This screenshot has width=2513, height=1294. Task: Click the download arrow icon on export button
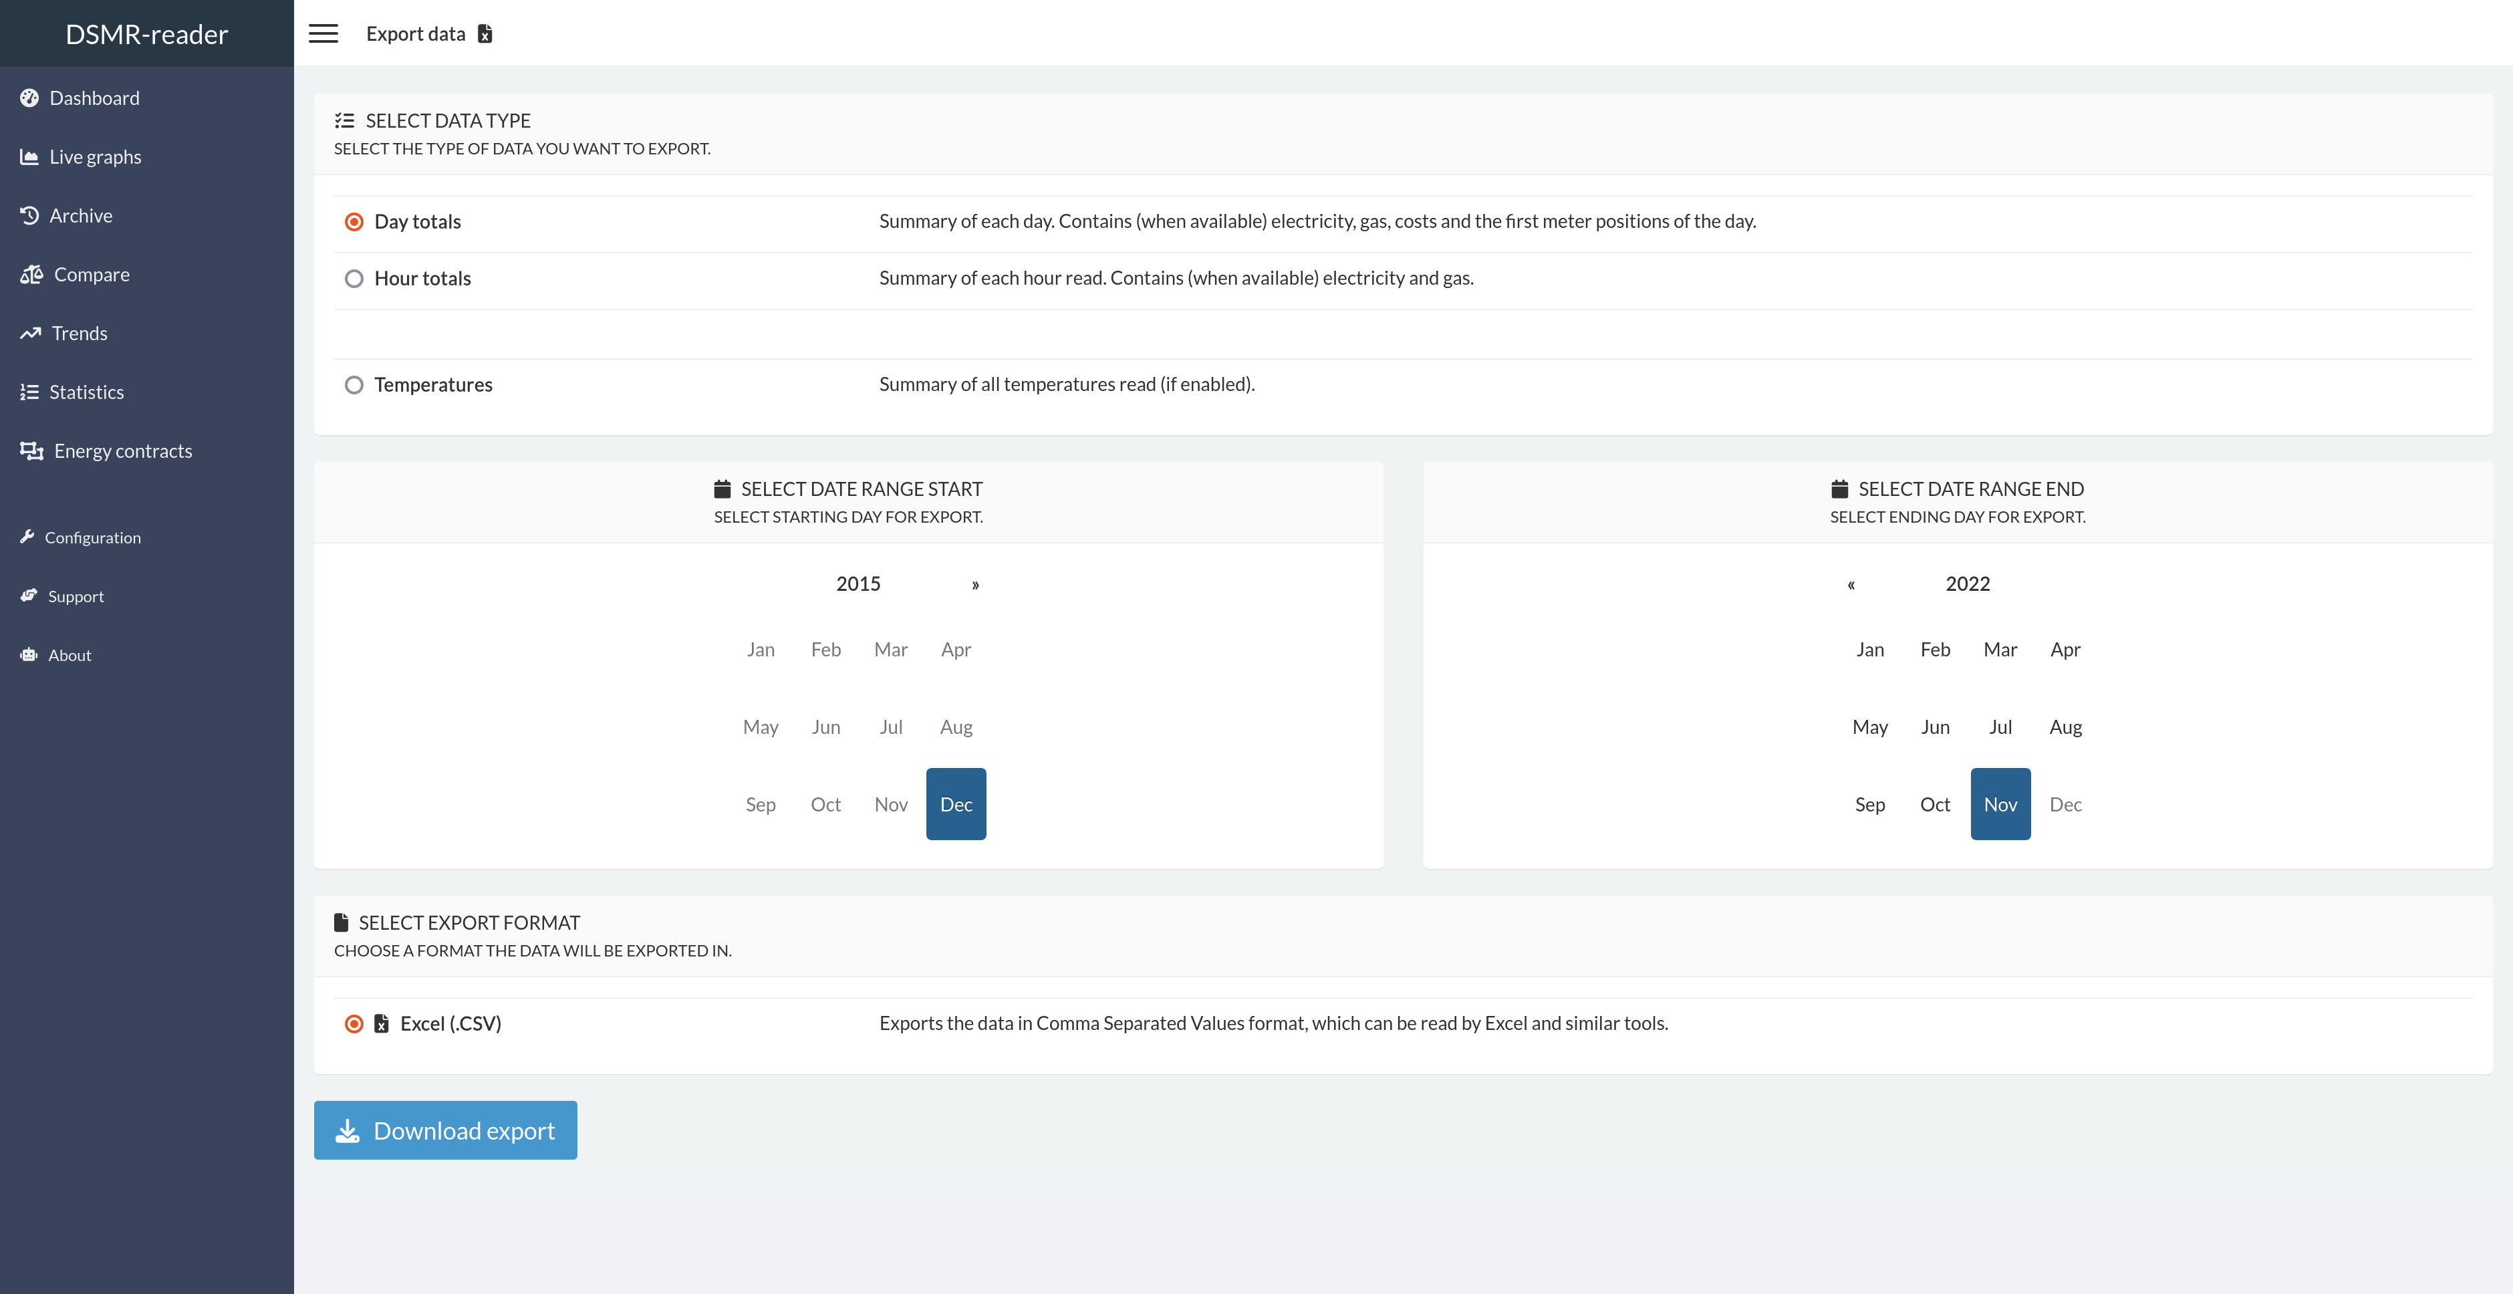pyautogui.click(x=348, y=1131)
